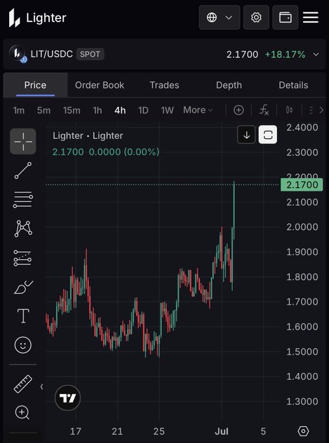Image resolution: width=329 pixels, height=443 pixels.
Task: Collapse the drawing toolbar with the chevron
Action: [x=42, y=386]
